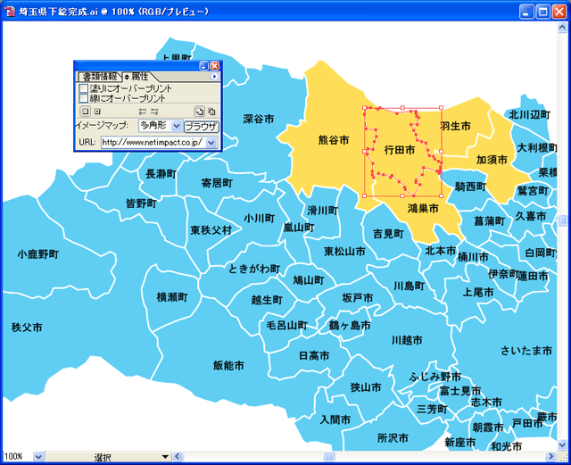Click the 横瀬町 label on the map
The width and height of the screenshot is (571, 465).
click(172, 297)
